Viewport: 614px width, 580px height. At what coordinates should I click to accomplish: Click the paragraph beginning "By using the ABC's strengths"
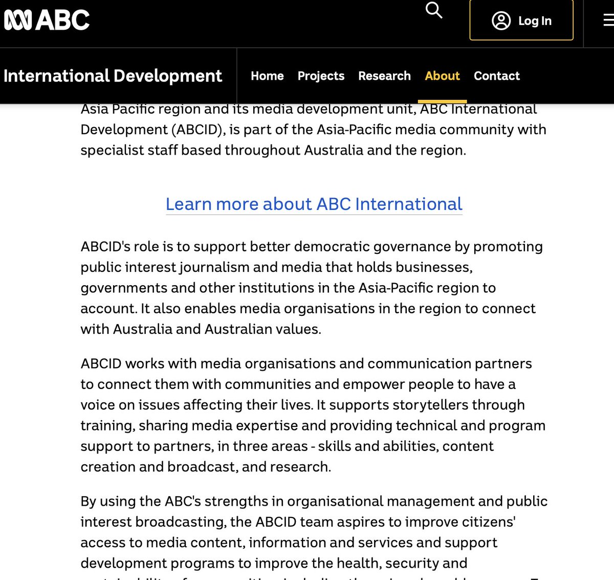pyautogui.click(x=314, y=536)
